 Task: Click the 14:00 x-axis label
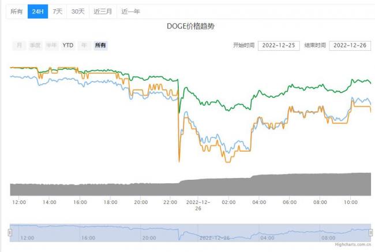tap(49, 202)
